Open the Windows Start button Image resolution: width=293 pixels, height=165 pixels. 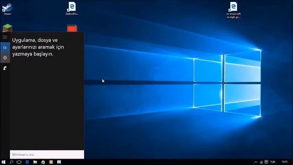click(x=3, y=162)
